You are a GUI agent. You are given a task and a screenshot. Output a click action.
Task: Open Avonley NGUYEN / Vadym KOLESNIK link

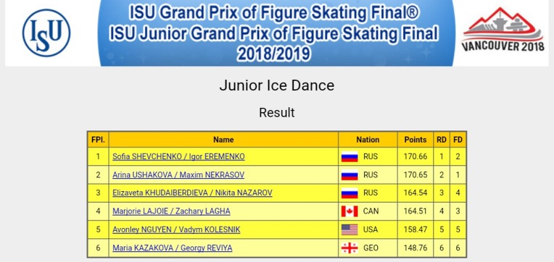pyautogui.click(x=176, y=230)
